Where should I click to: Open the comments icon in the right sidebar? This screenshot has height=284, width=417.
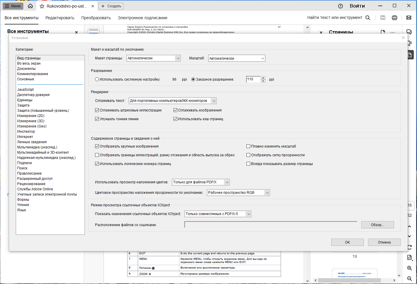[409, 32]
